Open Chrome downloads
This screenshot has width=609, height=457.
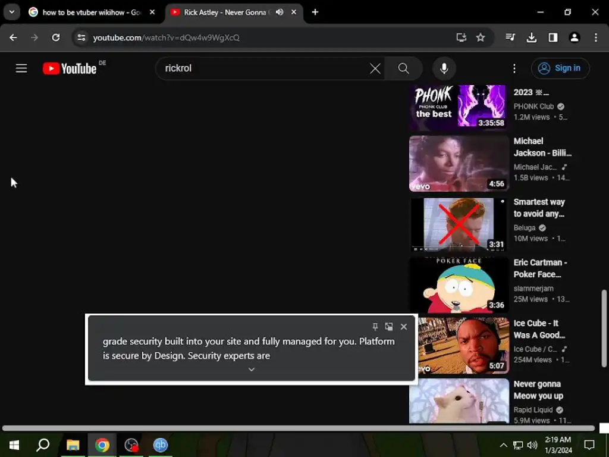(x=531, y=37)
